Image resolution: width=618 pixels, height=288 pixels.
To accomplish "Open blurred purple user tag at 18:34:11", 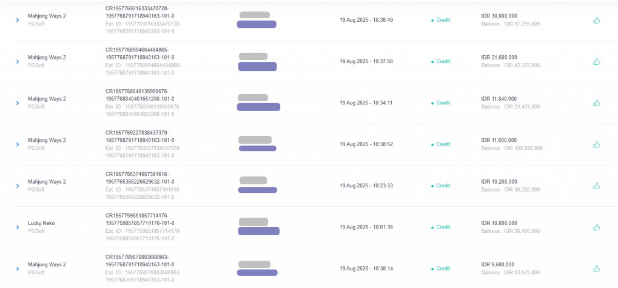I will point(258,107).
